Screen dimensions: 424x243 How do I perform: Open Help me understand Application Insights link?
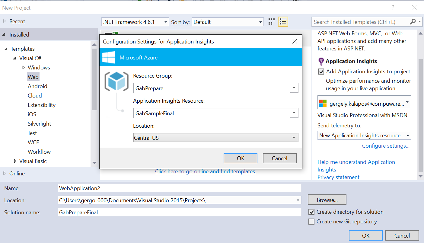[356, 166]
